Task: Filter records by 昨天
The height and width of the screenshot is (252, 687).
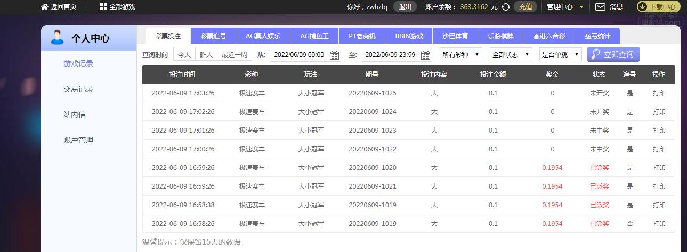Action: (x=206, y=54)
